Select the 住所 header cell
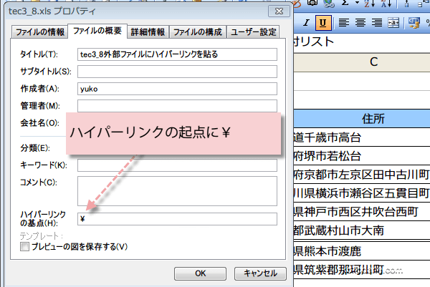Screen dimensions: 430x287 [362, 119]
